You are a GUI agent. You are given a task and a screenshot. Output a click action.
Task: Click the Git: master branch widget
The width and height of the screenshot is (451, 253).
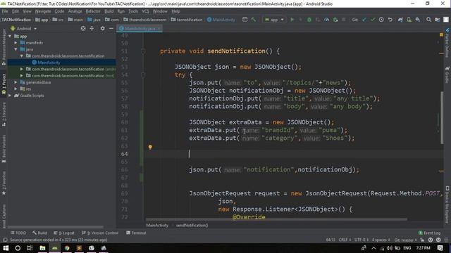(405, 240)
